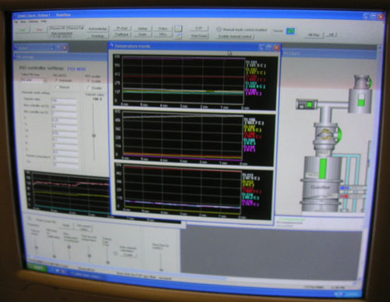Click the Acknowledge button
390x302 pixels.
97,29
